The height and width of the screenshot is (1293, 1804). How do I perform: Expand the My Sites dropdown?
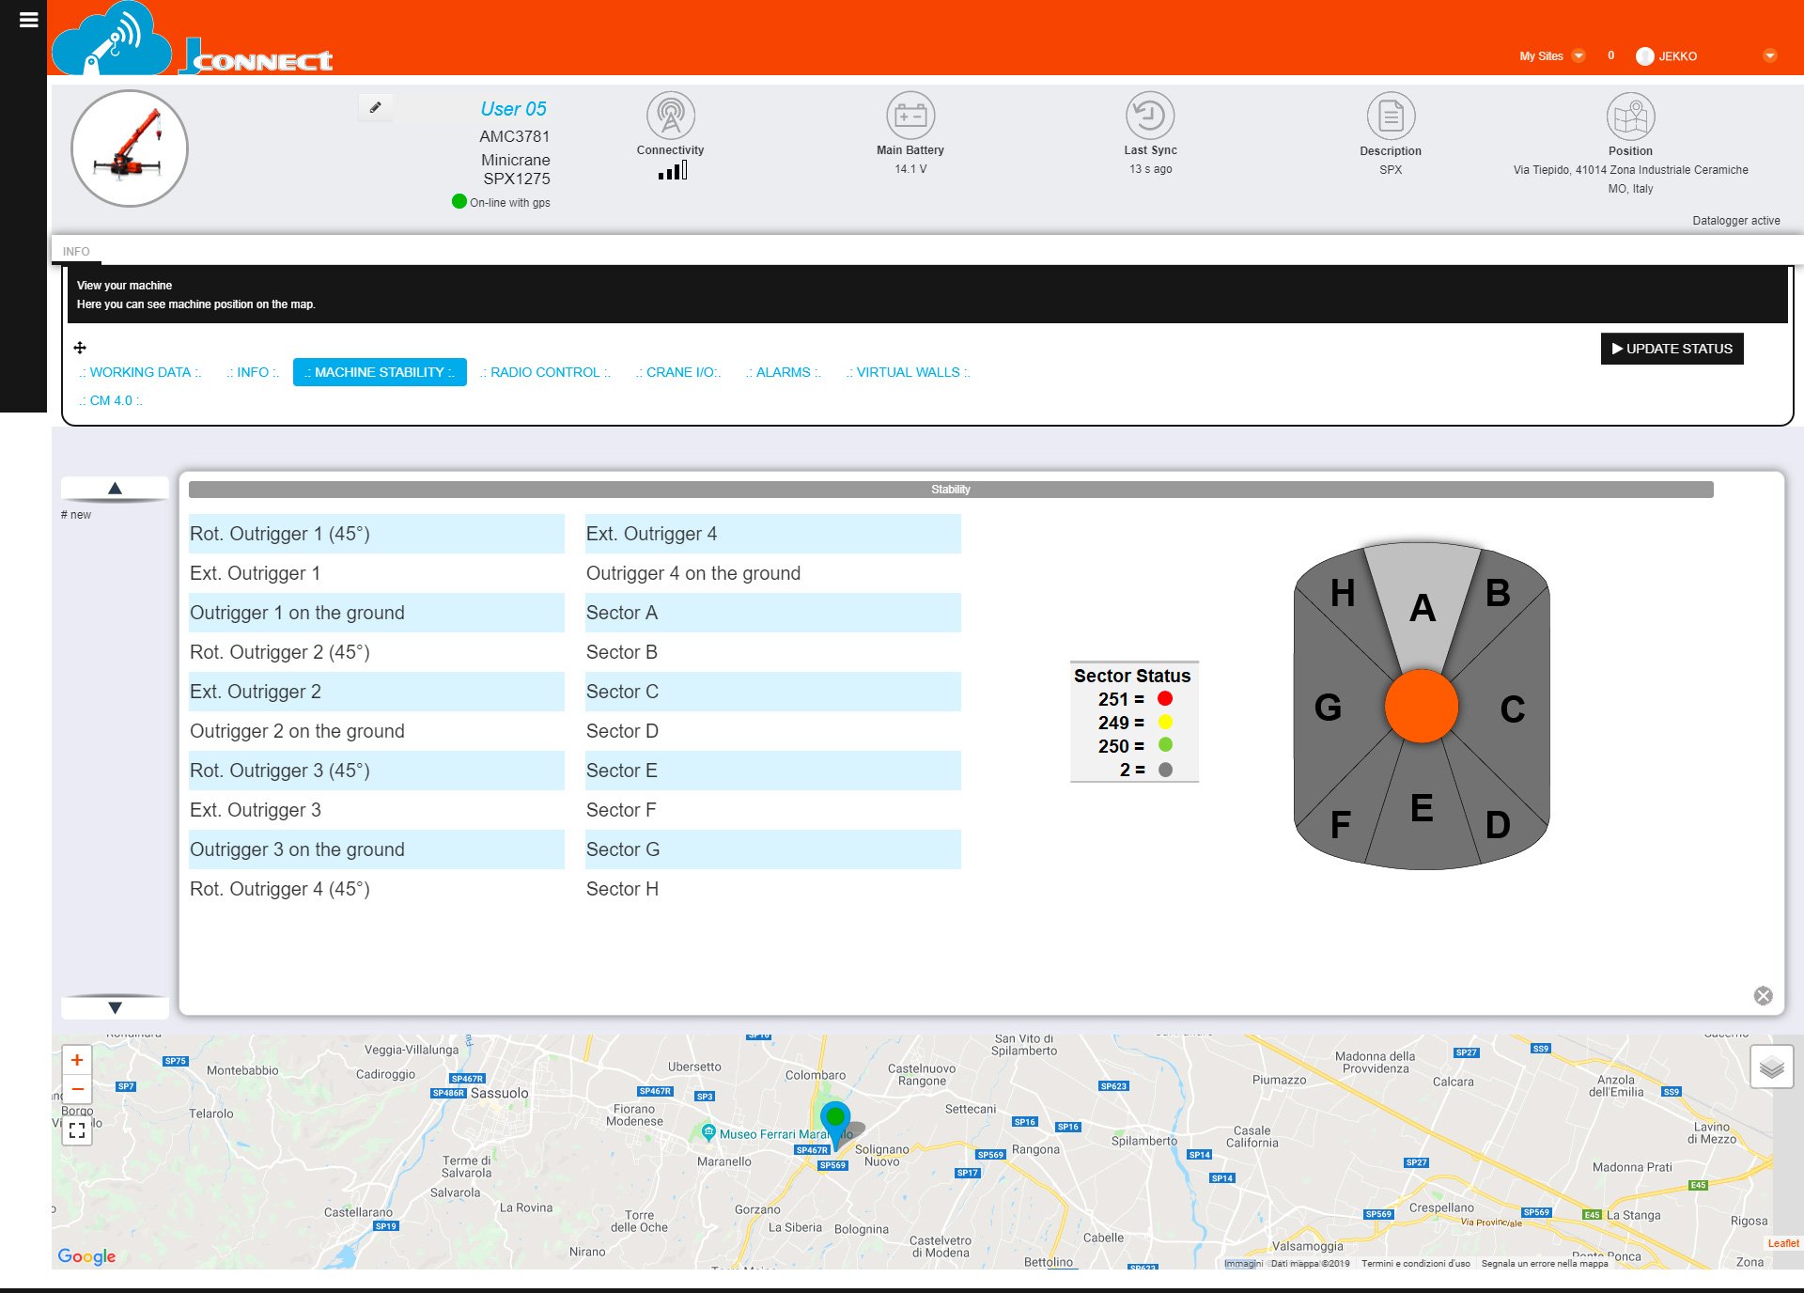(x=1578, y=55)
